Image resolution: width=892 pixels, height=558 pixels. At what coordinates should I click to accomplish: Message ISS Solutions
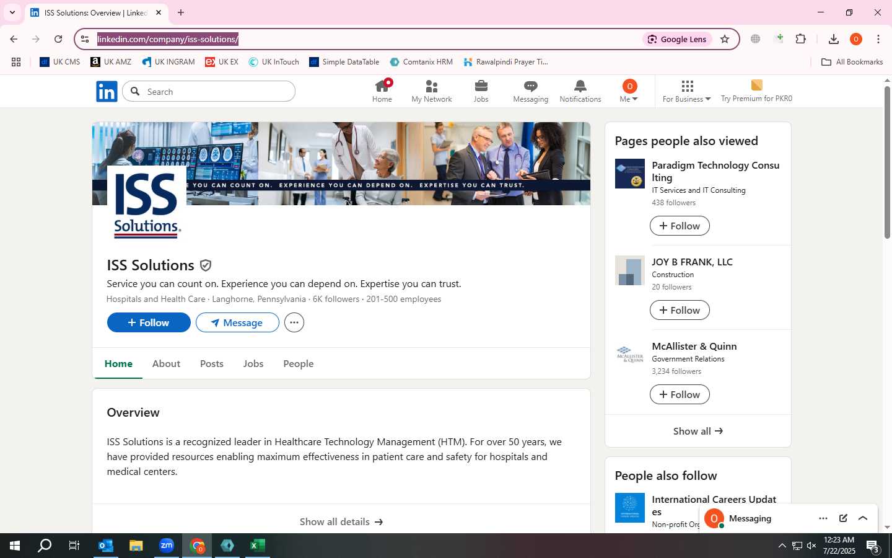[237, 322]
